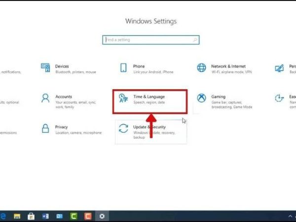This screenshot has width=296, height=222.
Task: Click 'Speech, region, date' description
Action: 149,102
